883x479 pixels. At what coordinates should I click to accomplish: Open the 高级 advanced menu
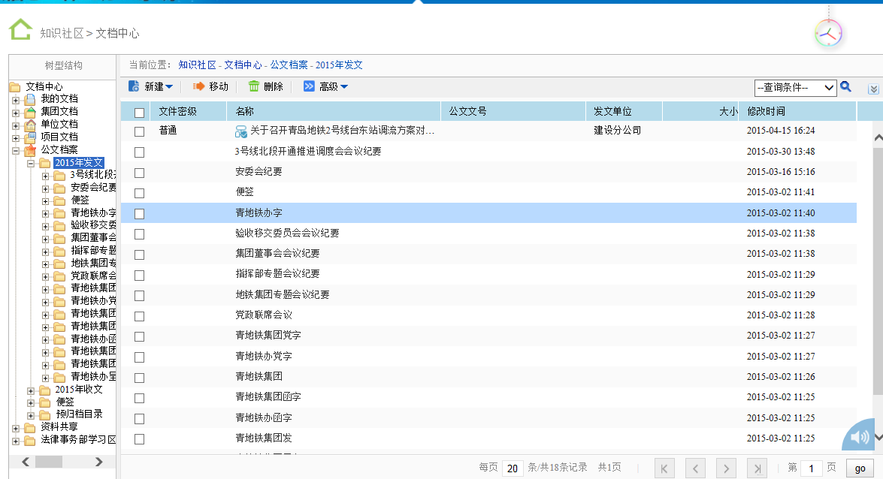[325, 87]
